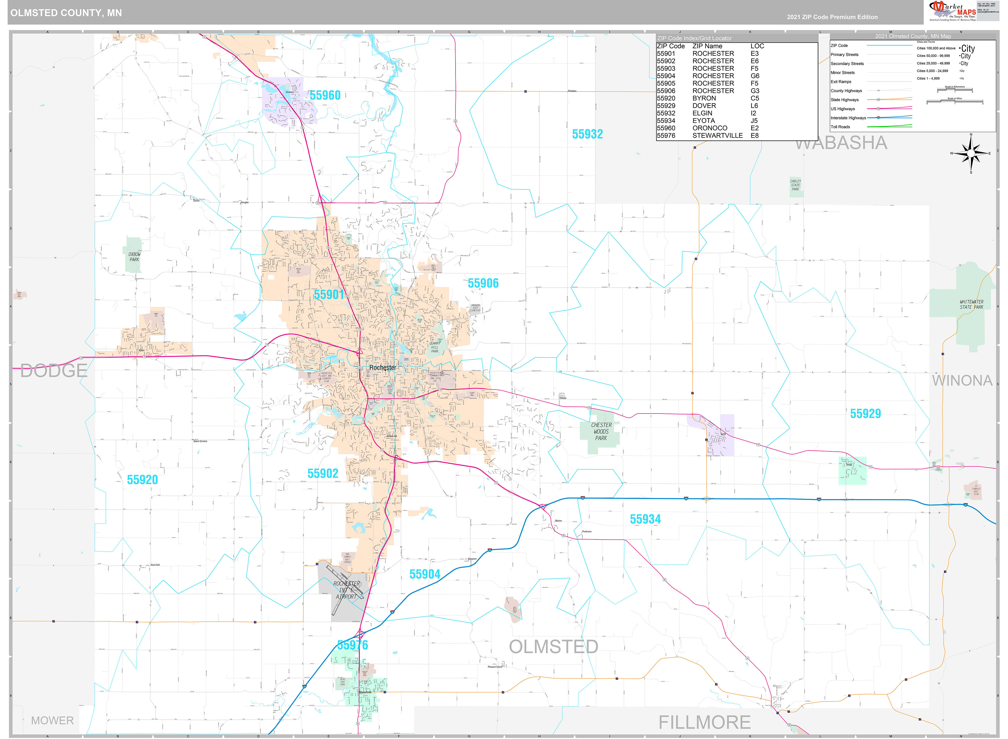Image resolution: width=1008 pixels, height=739 pixels.
Task: Click 'Cities 25,000 - 49,999' legend entry
Action: click(933, 63)
